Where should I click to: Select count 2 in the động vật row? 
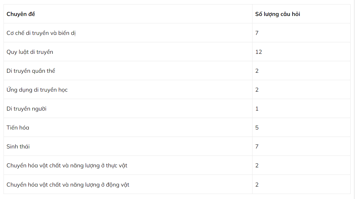click(257, 185)
